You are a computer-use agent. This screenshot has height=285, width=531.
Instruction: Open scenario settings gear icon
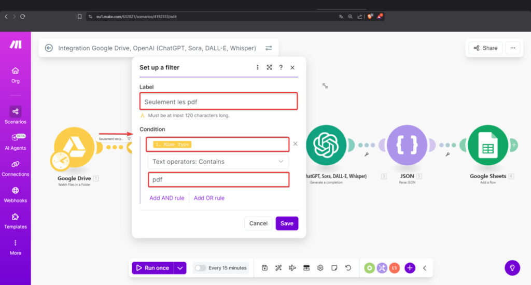click(320, 268)
